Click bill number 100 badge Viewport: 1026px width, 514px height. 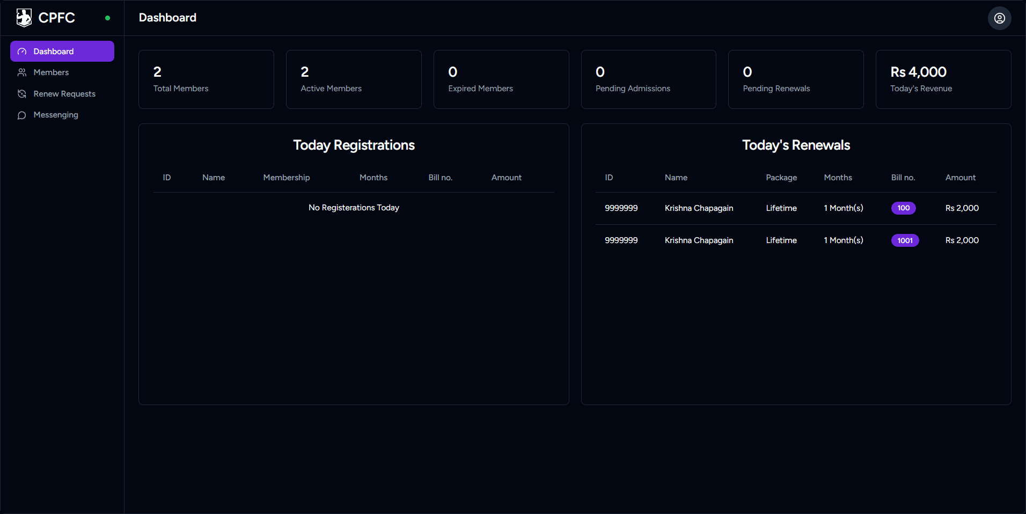coord(903,208)
